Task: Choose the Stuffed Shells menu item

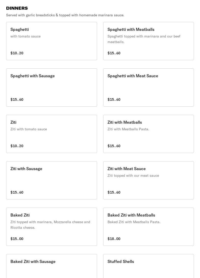Action: pyautogui.click(x=148, y=266)
